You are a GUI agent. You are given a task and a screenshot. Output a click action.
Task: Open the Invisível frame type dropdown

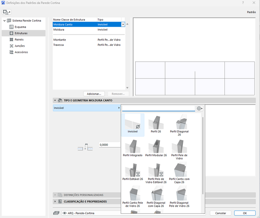[87, 108]
